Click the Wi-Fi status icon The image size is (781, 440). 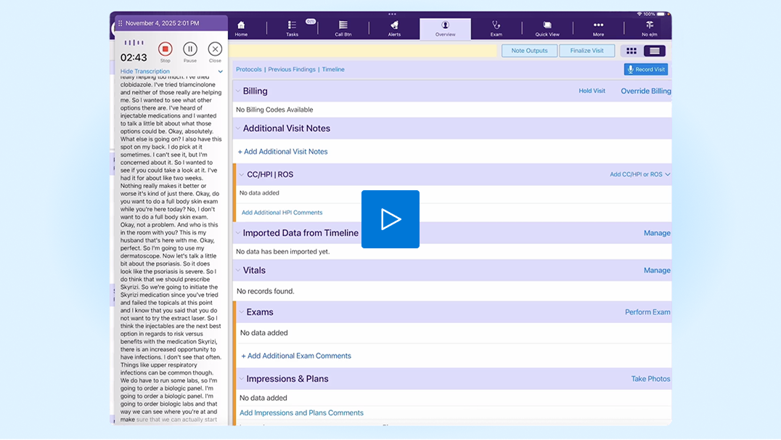pyautogui.click(x=639, y=14)
